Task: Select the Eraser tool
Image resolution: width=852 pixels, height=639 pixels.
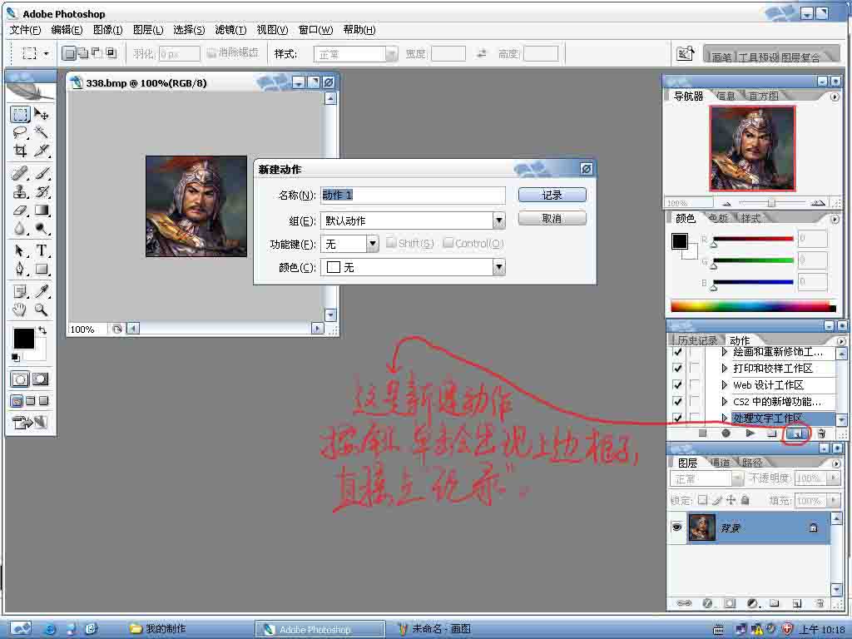Action: (x=20, y=210)
